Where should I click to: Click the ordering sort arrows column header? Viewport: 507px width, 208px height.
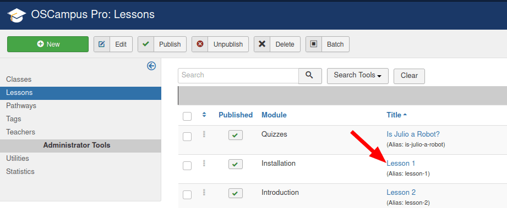pos(204,115)
